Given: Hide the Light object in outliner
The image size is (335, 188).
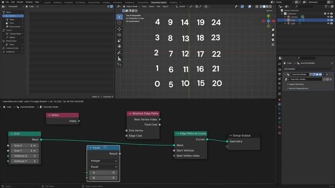Looking at the screenshot, I should (x=328, y=23).
